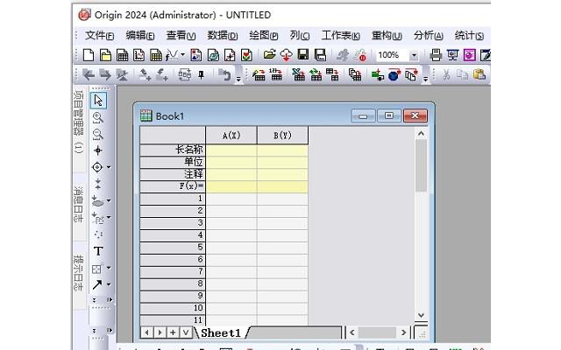Print the window using the printer icon
Viewport: 561px width, 350px height.
(436, 55)
